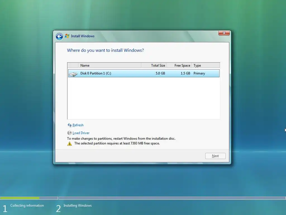Sort partitions by the Name column header
This screenshot has height=215, width=286.
(x=109, y=65)
